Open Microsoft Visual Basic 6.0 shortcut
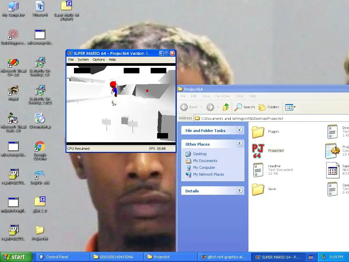This screenshot has width=349, height=262. click(13, 122)
